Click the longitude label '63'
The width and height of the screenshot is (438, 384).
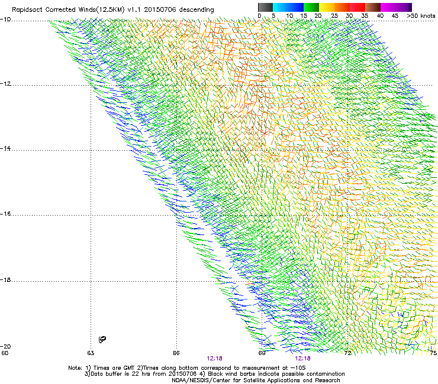pyautogui.click(x=91, y=353)
